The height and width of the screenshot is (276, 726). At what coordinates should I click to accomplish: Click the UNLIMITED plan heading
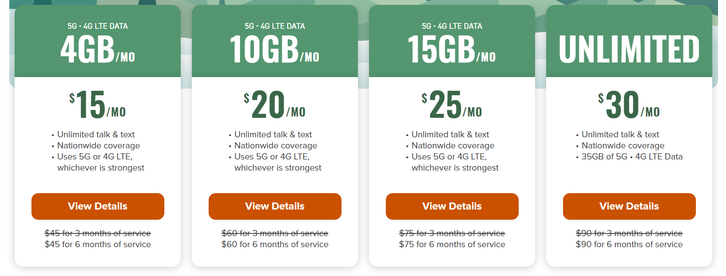pos(629,49)
